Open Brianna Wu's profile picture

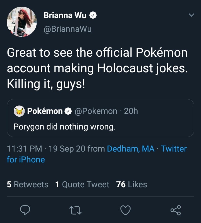[21, 22]
